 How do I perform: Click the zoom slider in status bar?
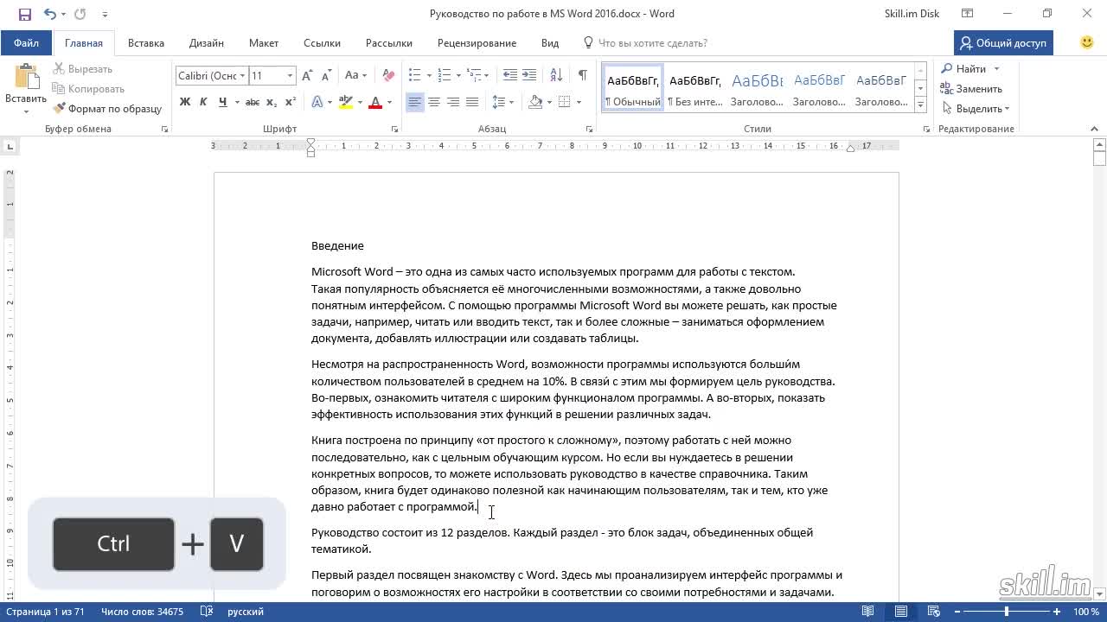1006,612
